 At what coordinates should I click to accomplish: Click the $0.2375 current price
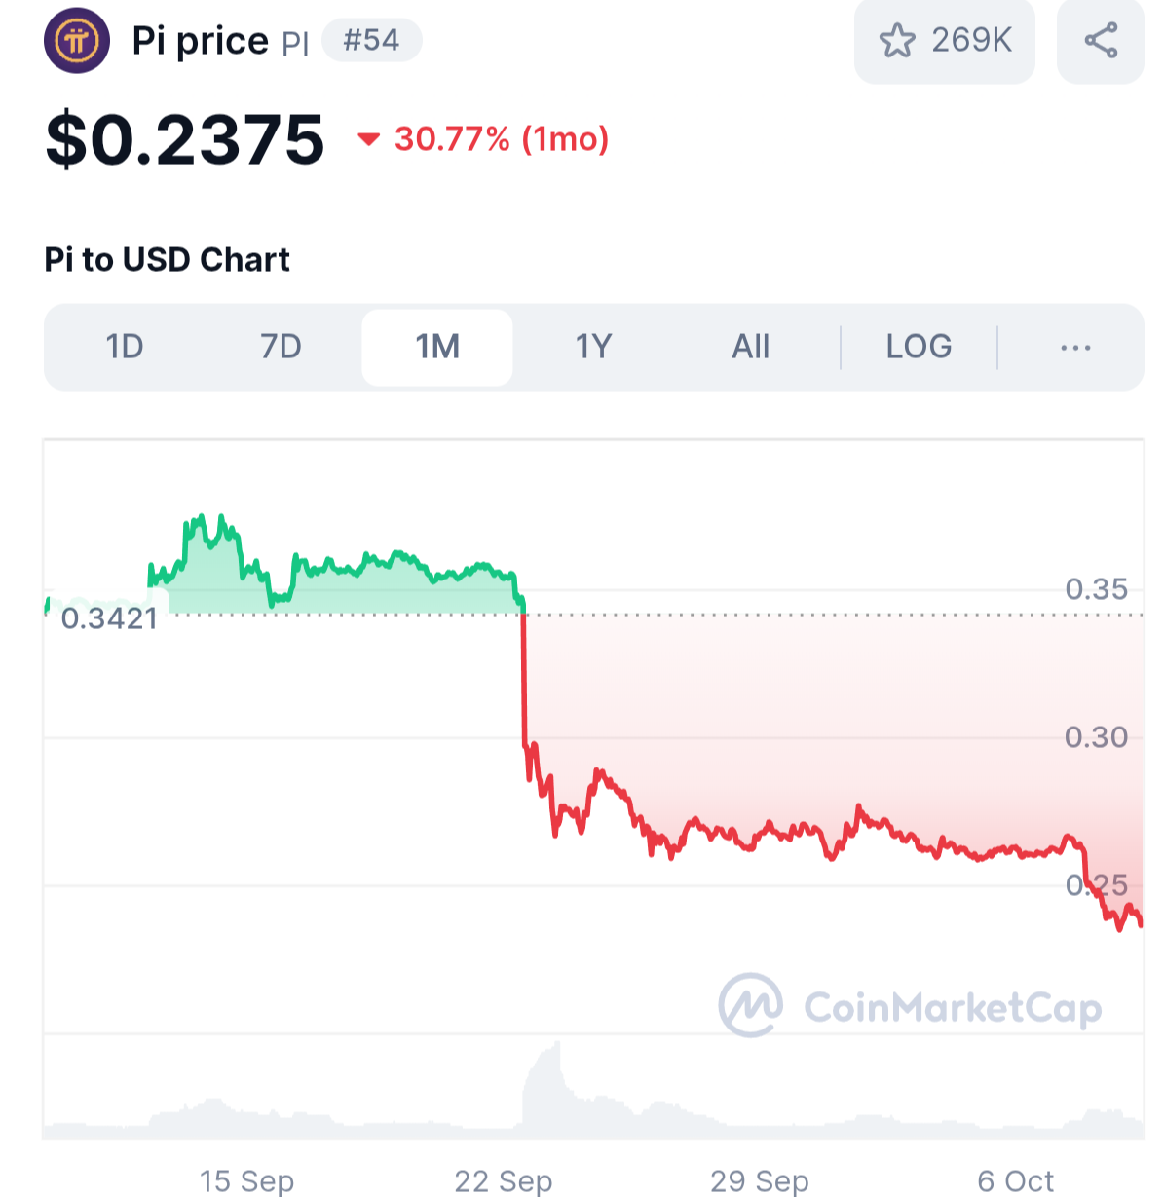185,139
